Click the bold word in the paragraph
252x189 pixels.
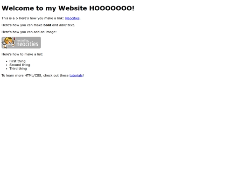pos(47,25)
